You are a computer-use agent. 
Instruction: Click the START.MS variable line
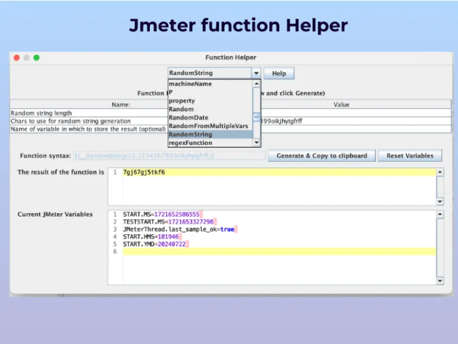tap(161, 214)
